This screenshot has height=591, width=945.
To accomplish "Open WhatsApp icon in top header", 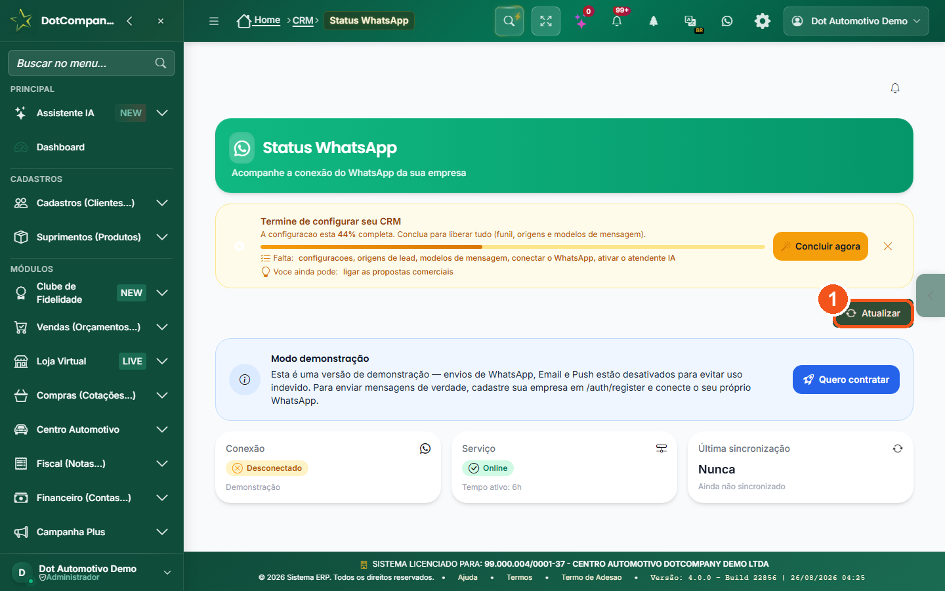I will (x=727, y=21).
